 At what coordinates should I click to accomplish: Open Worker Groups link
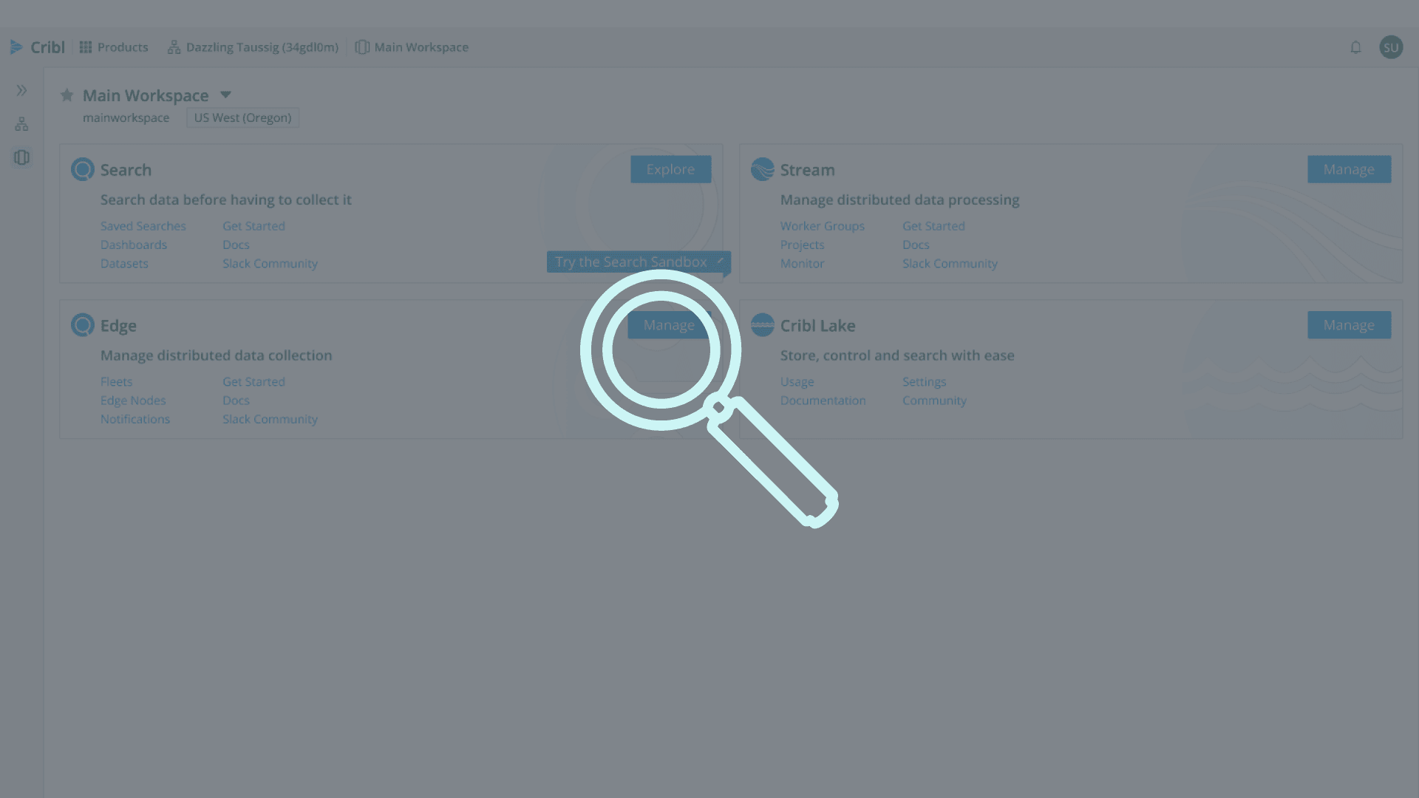pos(822,226)
